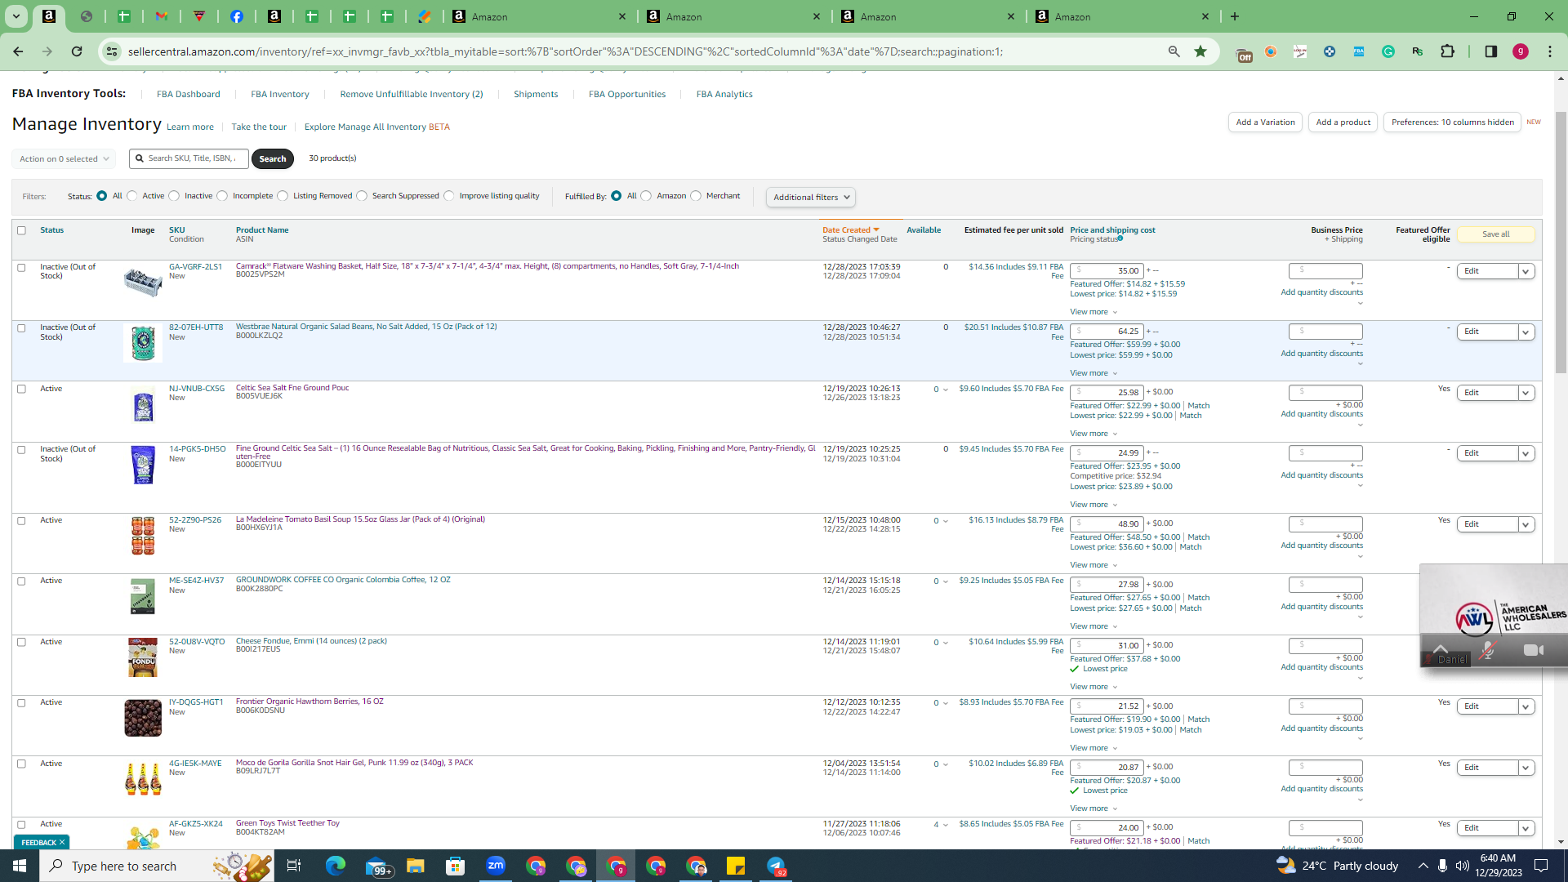Check the box for the Westbrae Salad Beans row

tap(22, 328)
